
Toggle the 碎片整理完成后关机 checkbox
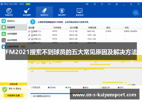click(32, 96)
